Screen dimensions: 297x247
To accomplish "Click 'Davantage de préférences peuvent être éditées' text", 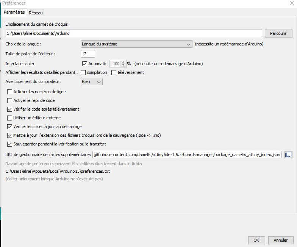I will (x=73, y=164).
